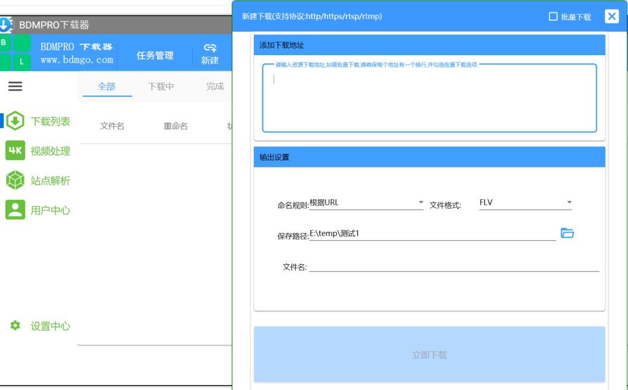Click the 保存路径 field with E:\temp\测试1
Image resolution: width=628 pixels, height=390 pixels.
coord(432,234)
